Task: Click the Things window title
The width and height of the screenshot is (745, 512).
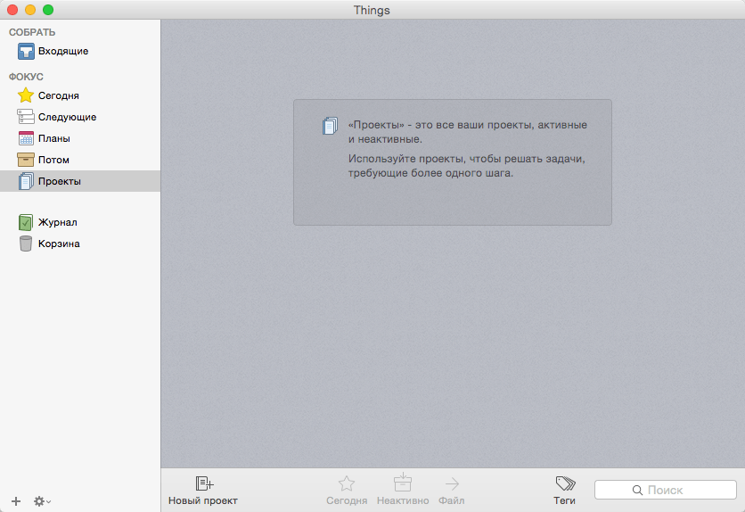Action: click(x=372, y=10)
